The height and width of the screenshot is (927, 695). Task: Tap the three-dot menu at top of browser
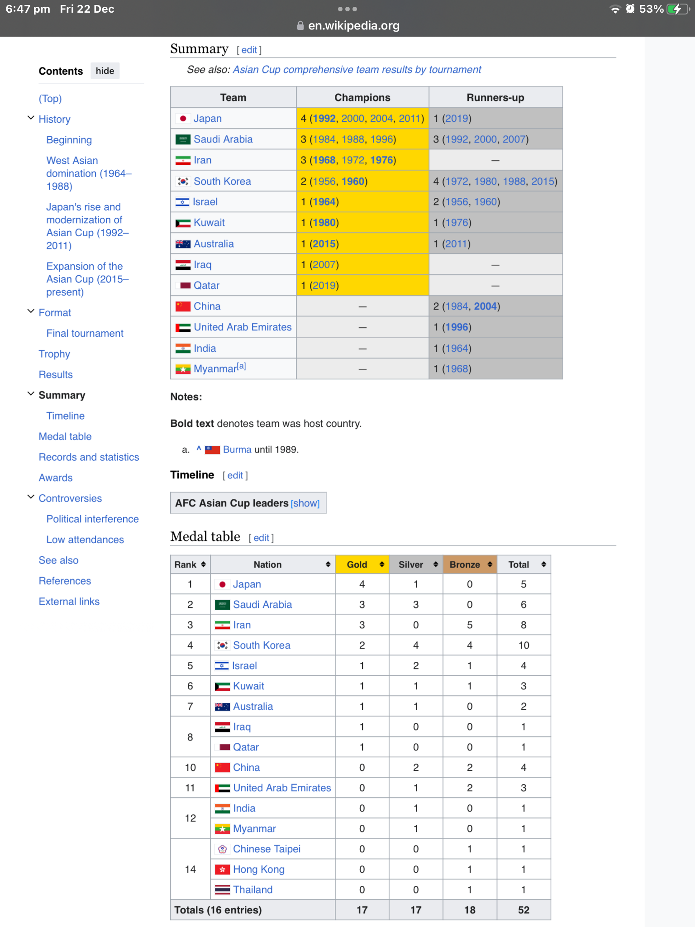[x=347, y=9]
